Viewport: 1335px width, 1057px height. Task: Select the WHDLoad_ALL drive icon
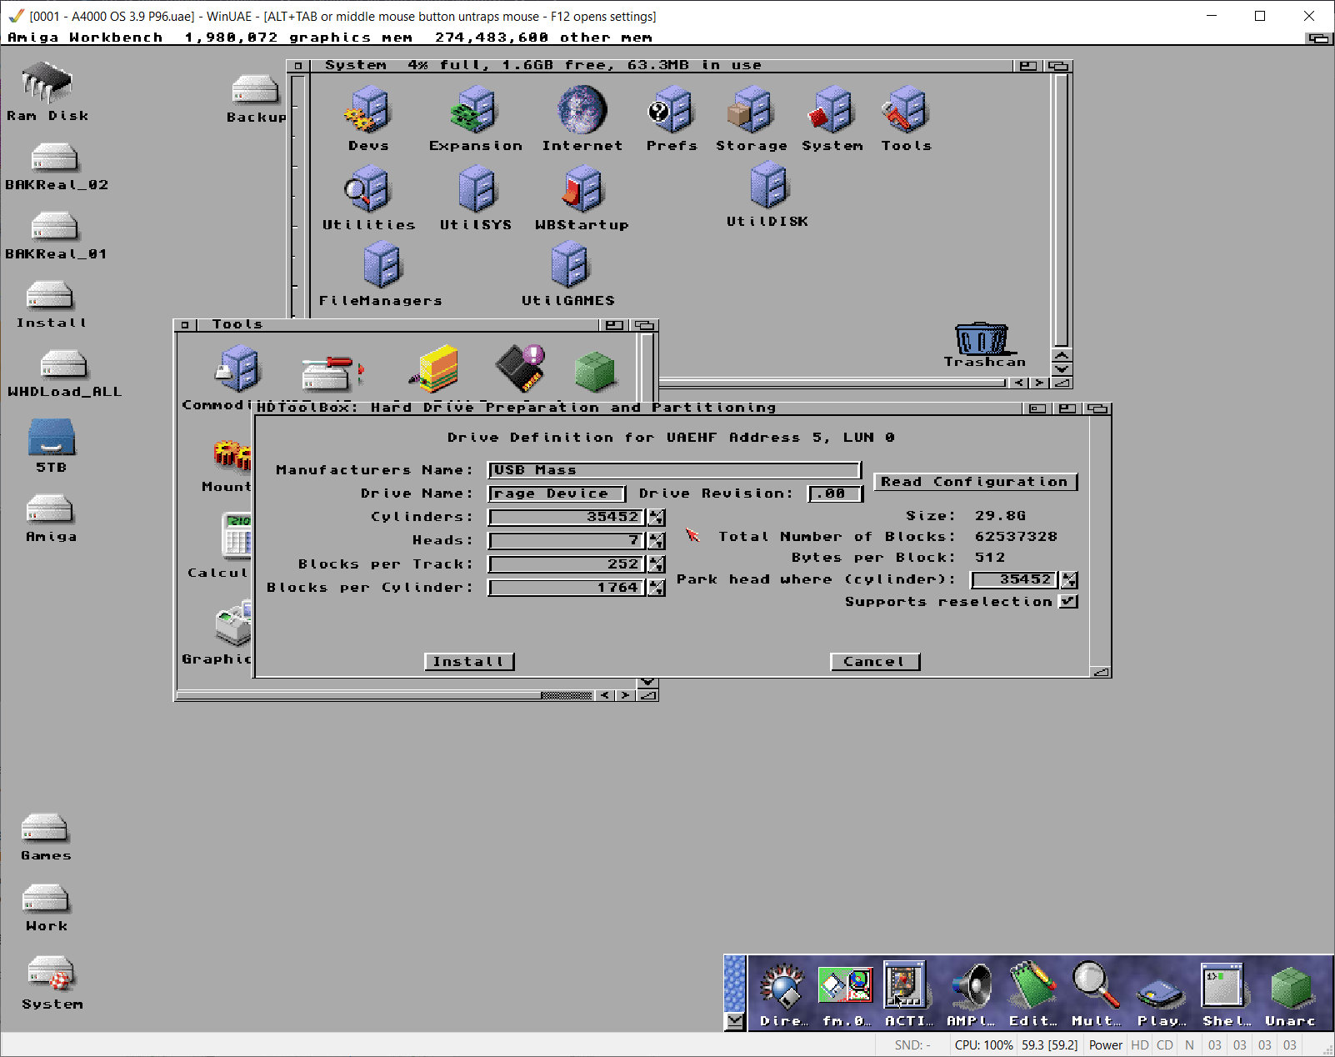coord(64,364)
